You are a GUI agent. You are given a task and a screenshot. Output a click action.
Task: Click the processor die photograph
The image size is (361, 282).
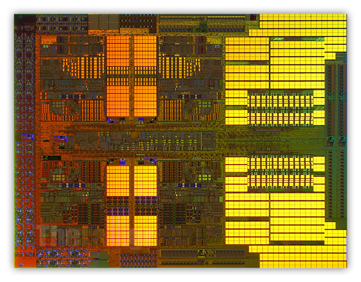(180, 141)
